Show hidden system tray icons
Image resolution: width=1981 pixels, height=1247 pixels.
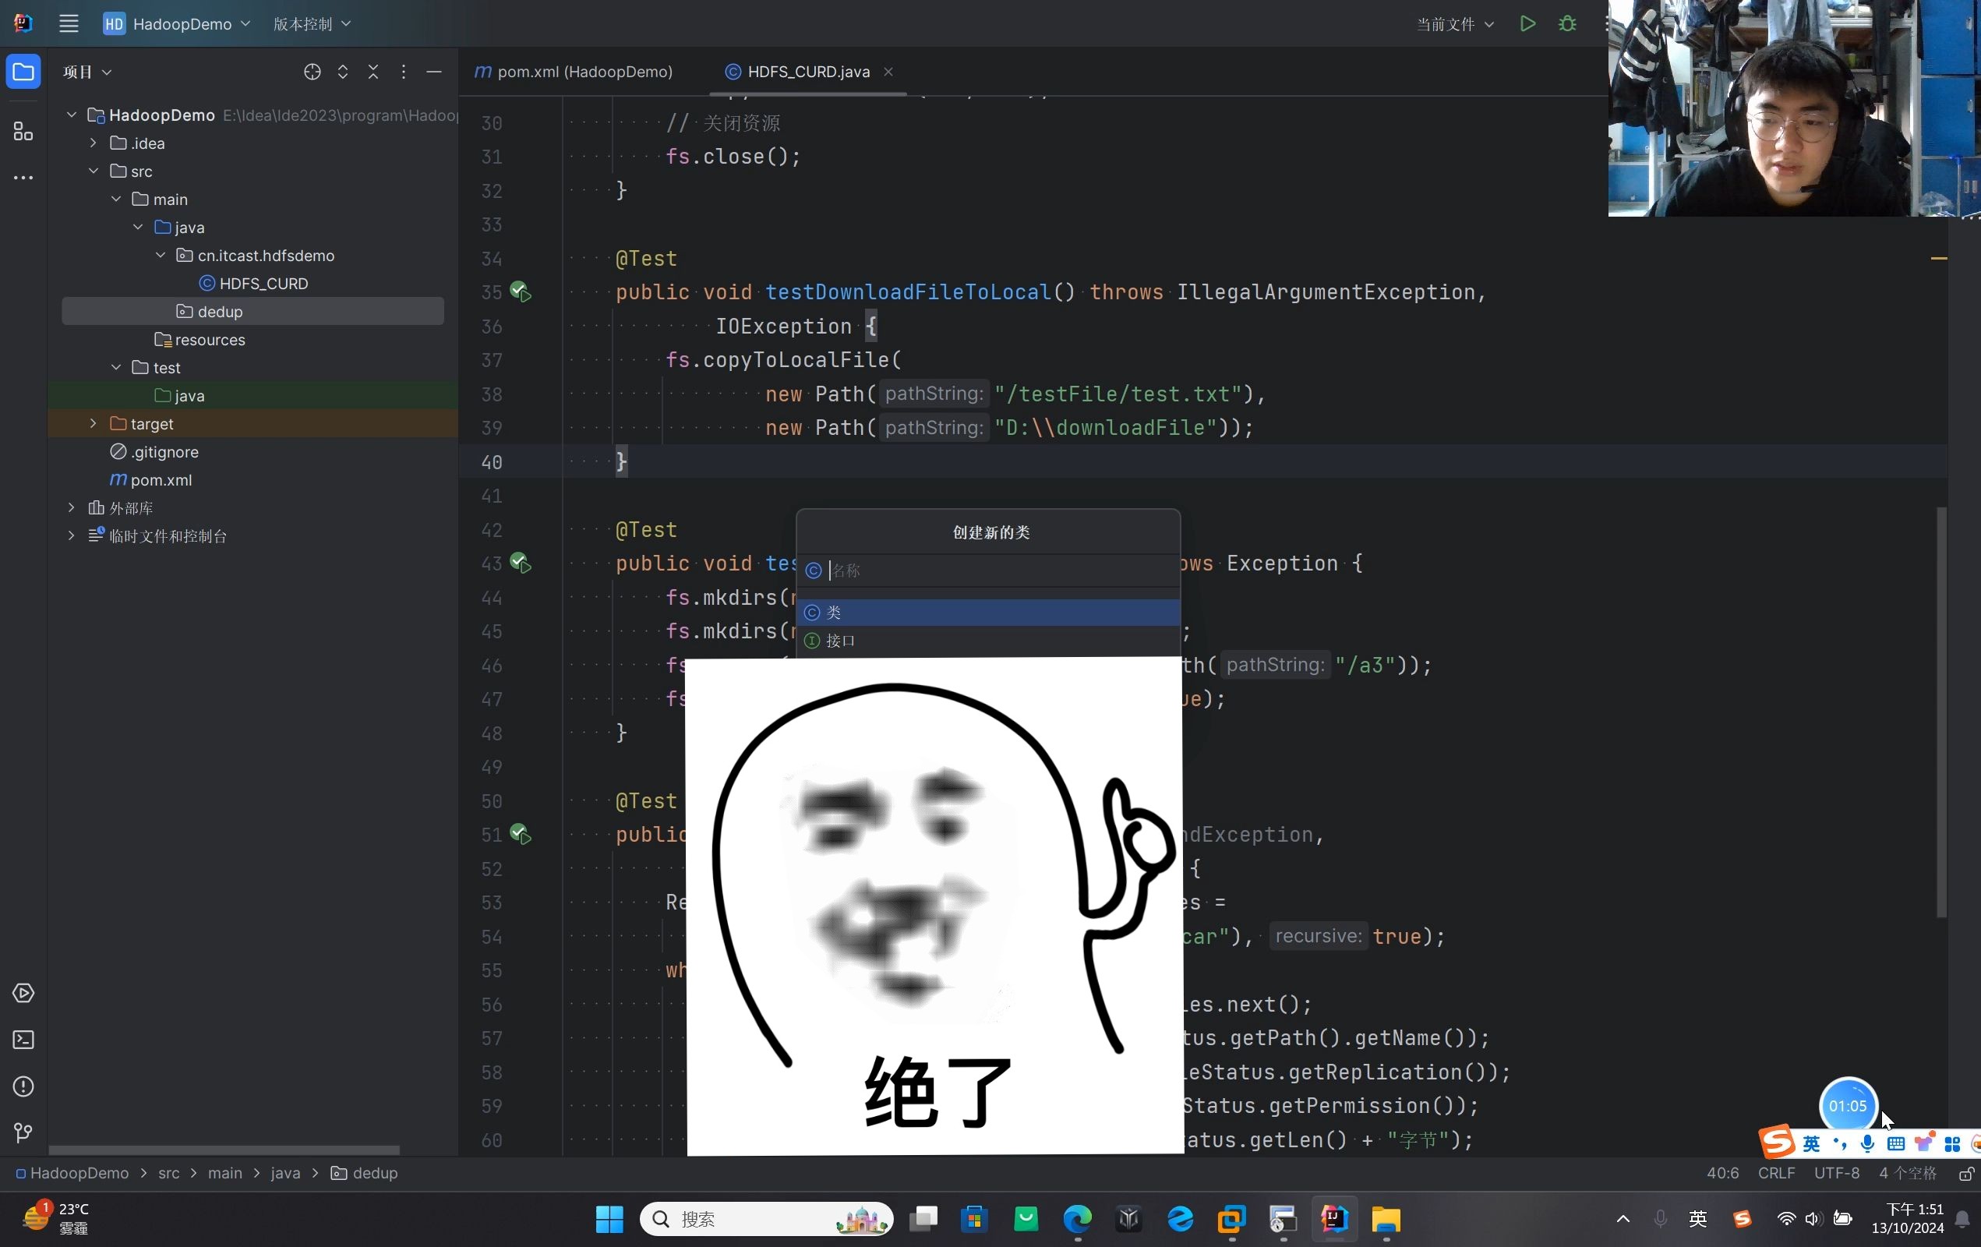pyautogui.click(x=1623, y=1219)
